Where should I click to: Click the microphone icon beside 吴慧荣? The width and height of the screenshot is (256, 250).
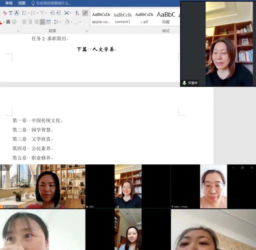click(184, 83)
